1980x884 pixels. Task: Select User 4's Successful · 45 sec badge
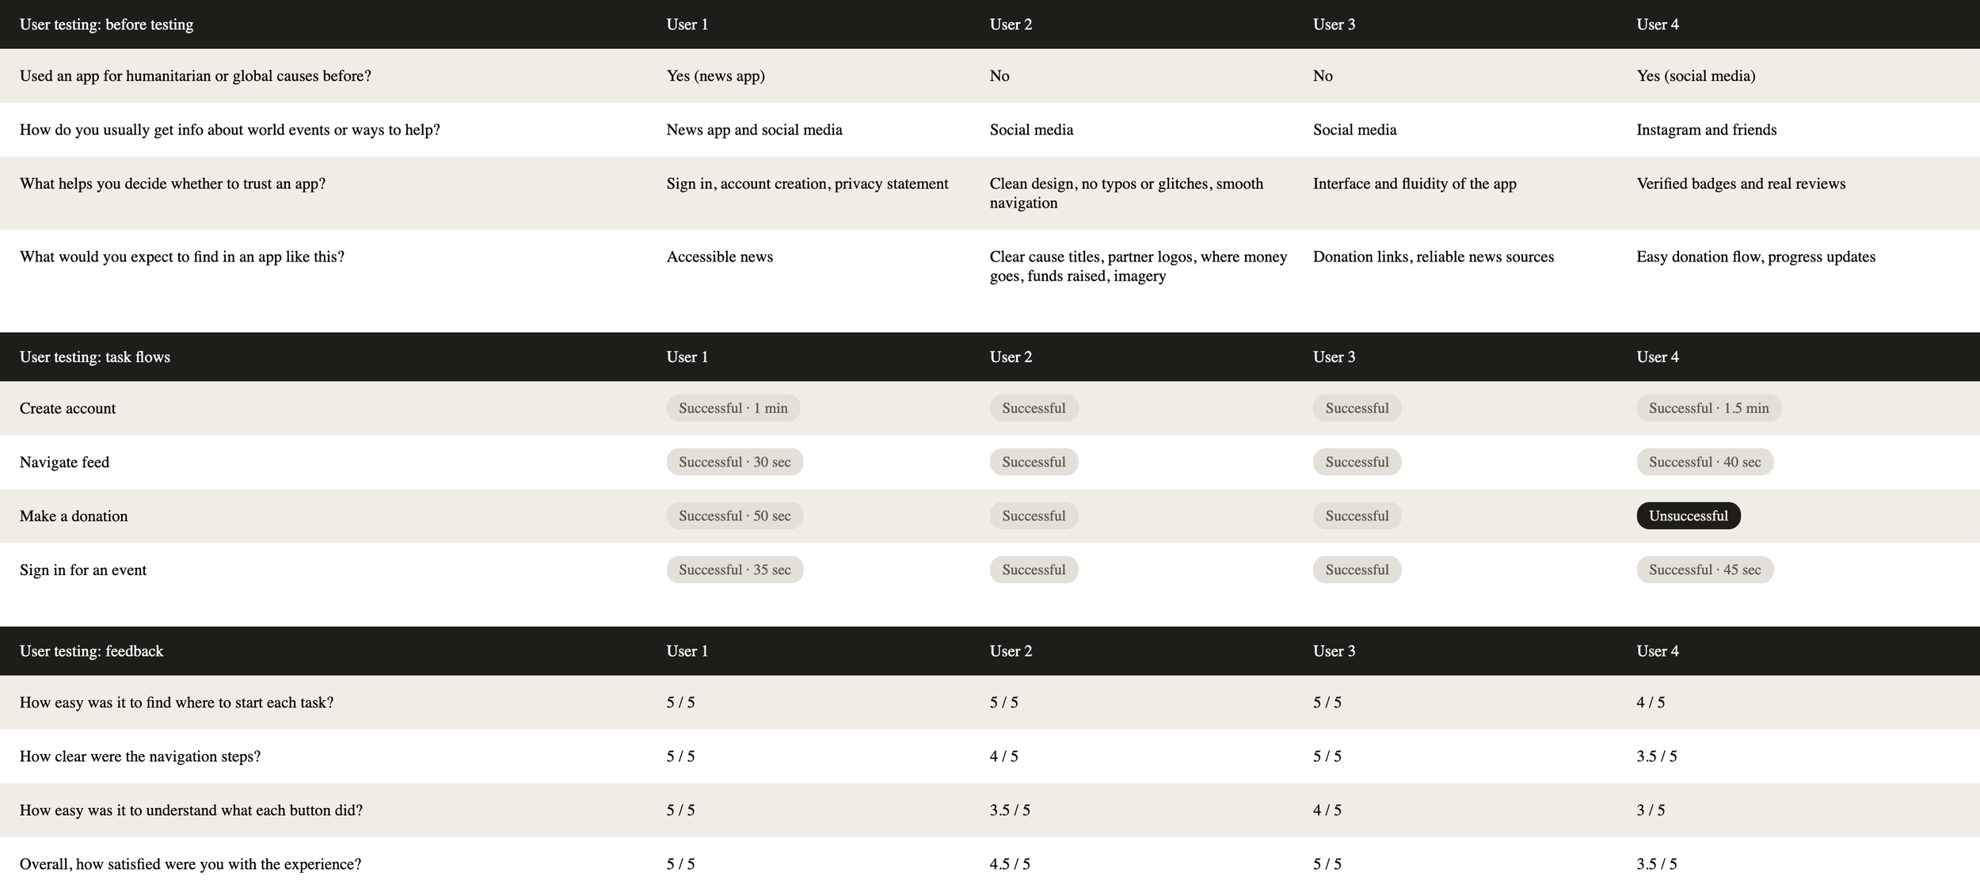(1705, 570)
